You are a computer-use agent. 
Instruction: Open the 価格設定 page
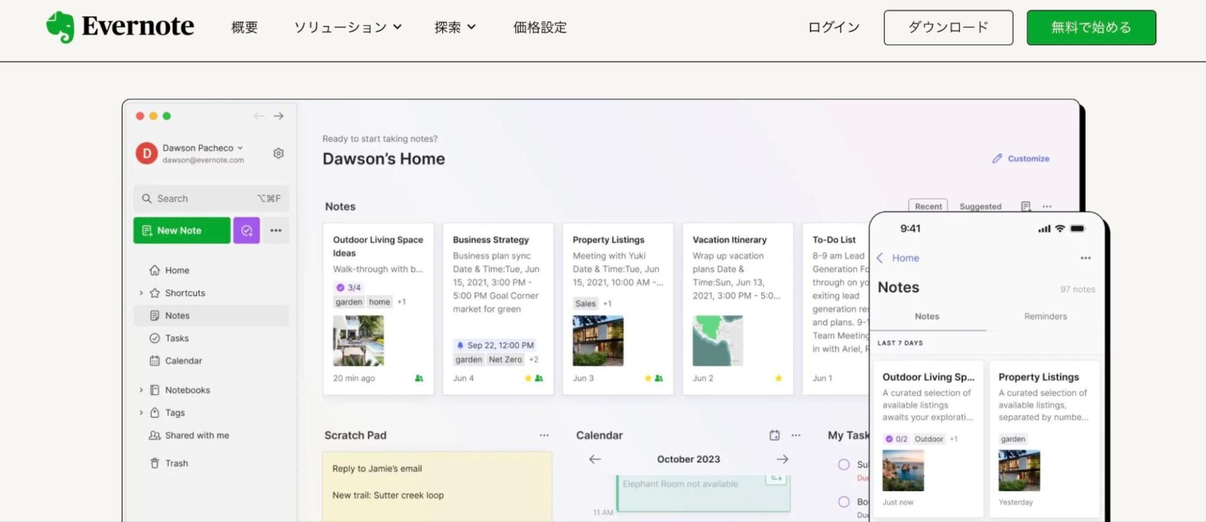[540, 28]
